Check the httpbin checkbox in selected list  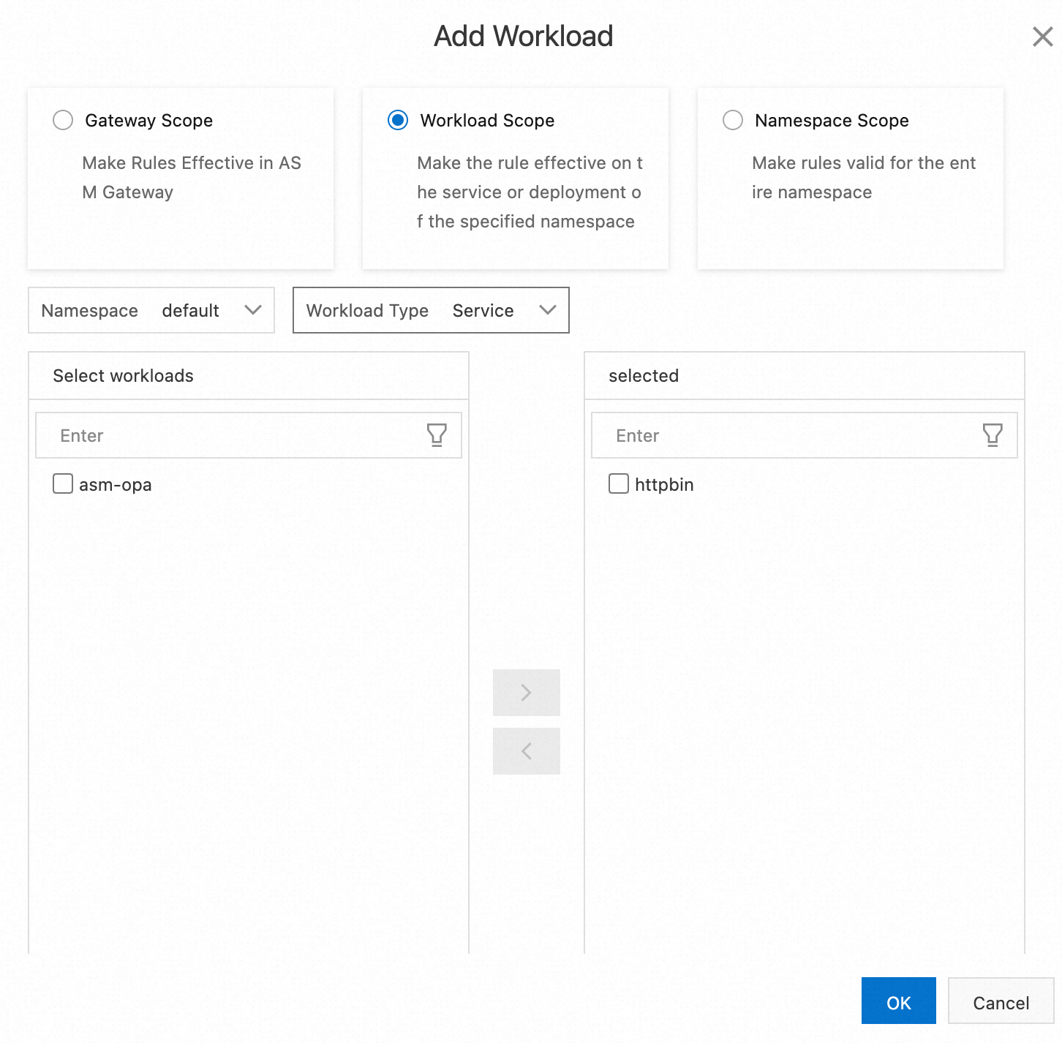point(619,483)
